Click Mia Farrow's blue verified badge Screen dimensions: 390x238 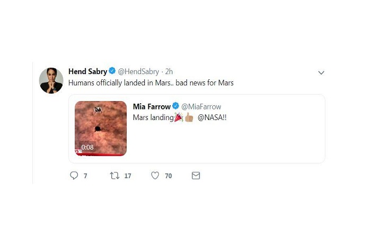pyautogui.click(x=175, y=107)
